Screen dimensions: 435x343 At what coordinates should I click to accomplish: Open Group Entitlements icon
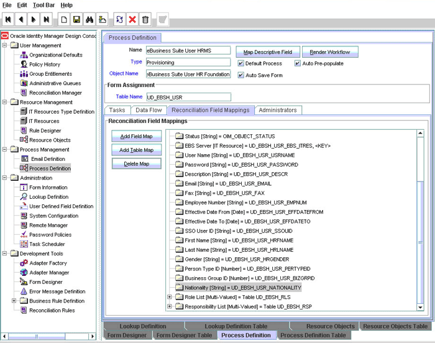click(x=24, y=74)
